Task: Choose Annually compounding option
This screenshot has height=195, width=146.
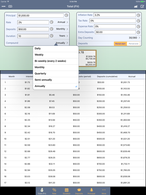Action: coord(56,86)
